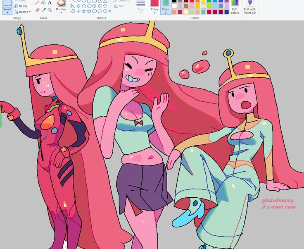Pick the light gray color swatch
The image size is (304, 249).
pyautogui.click(x=180, y=6)
